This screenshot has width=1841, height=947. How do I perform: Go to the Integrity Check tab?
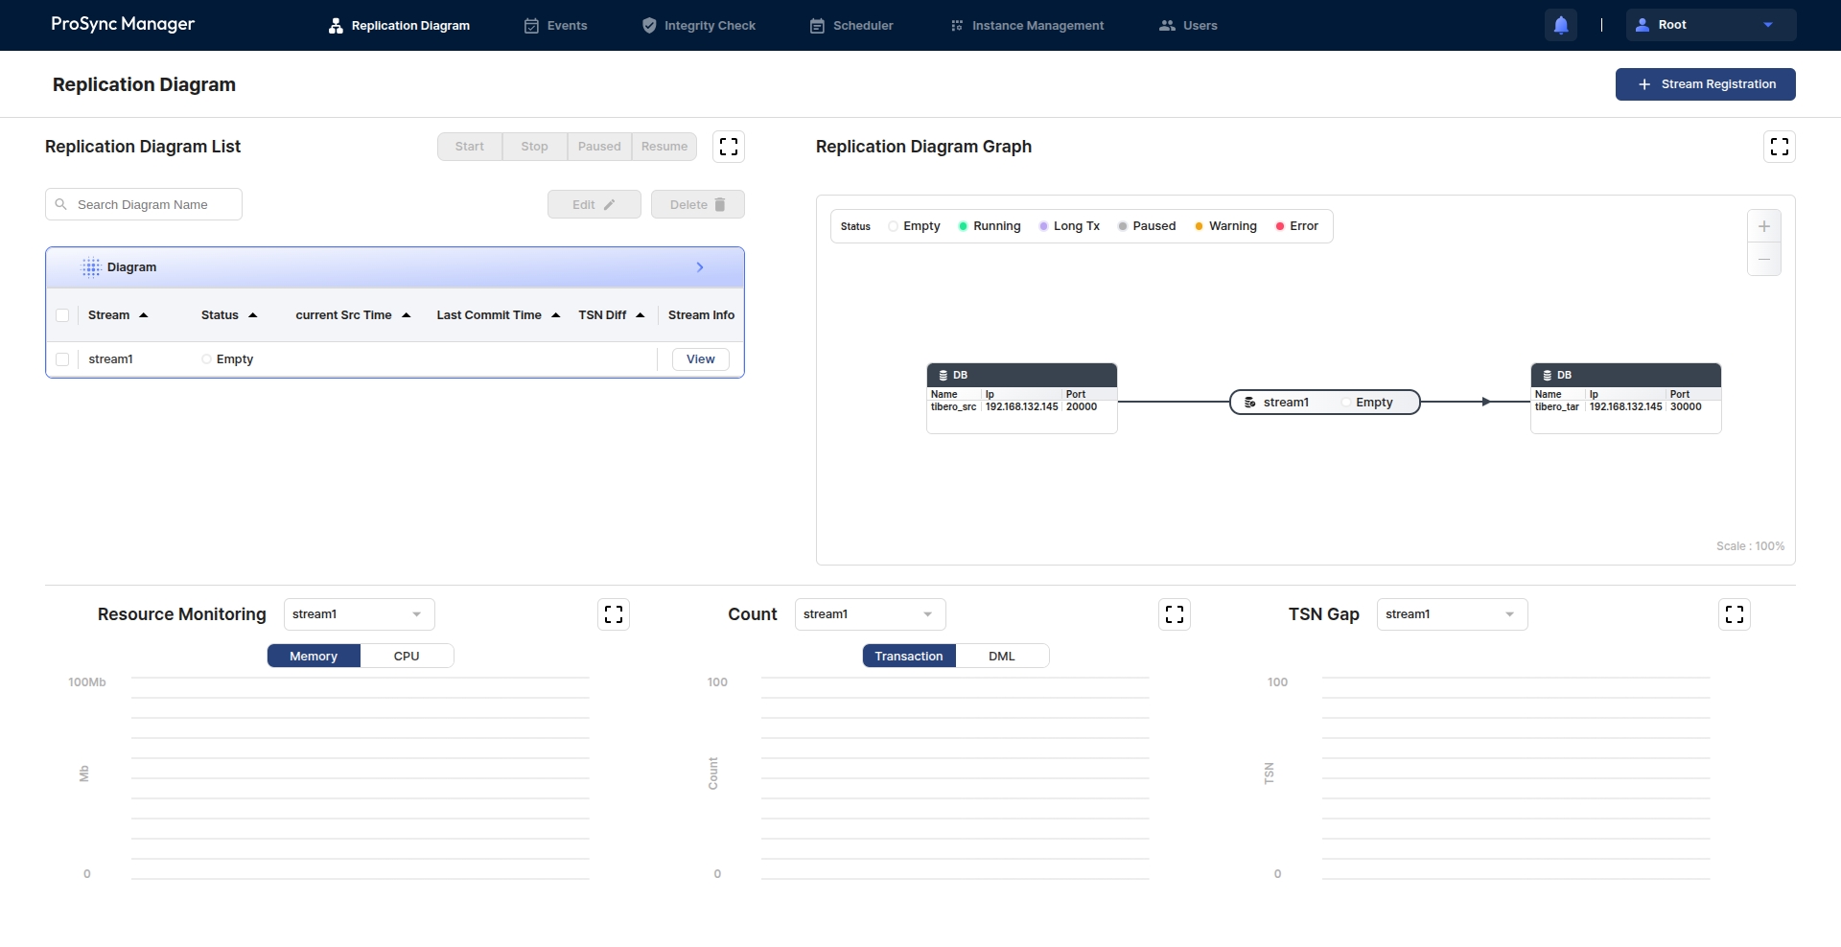click(x=698, y=26)
